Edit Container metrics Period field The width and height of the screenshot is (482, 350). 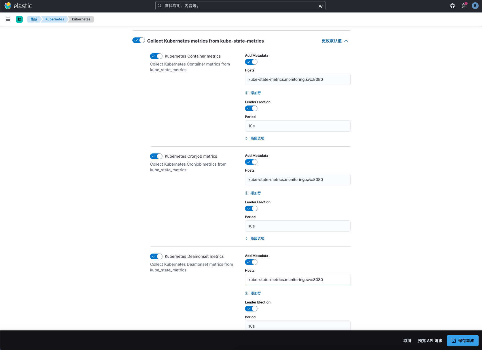[x=298, y=126]
